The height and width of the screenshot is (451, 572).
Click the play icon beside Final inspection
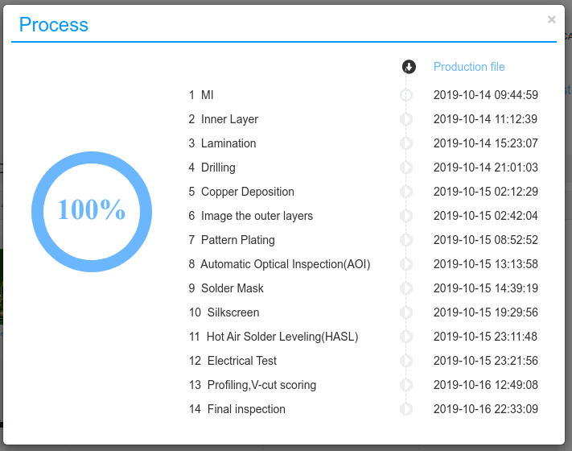pyautogui.click(x=406, y=409)
